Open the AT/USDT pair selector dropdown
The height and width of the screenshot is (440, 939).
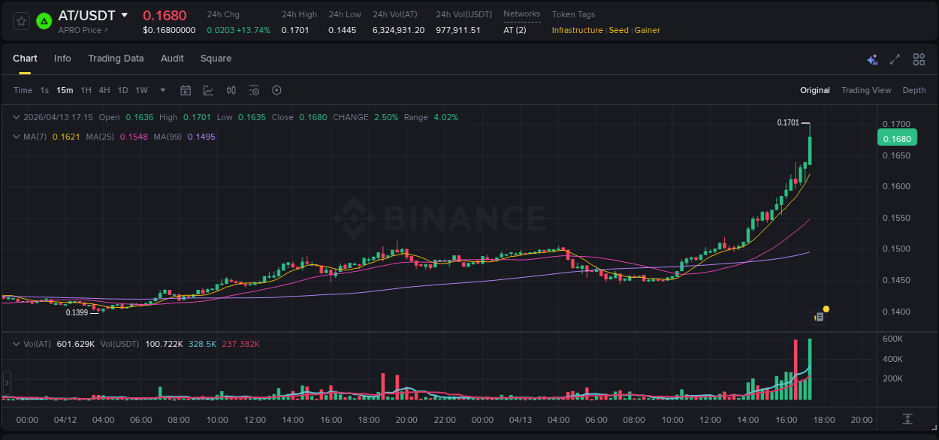tap(124, 15)
